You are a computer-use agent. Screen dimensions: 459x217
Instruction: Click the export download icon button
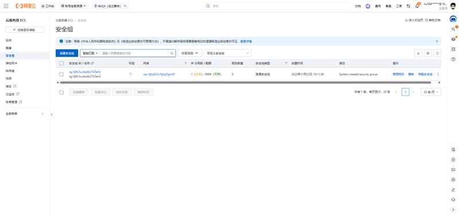click(418, 53)
